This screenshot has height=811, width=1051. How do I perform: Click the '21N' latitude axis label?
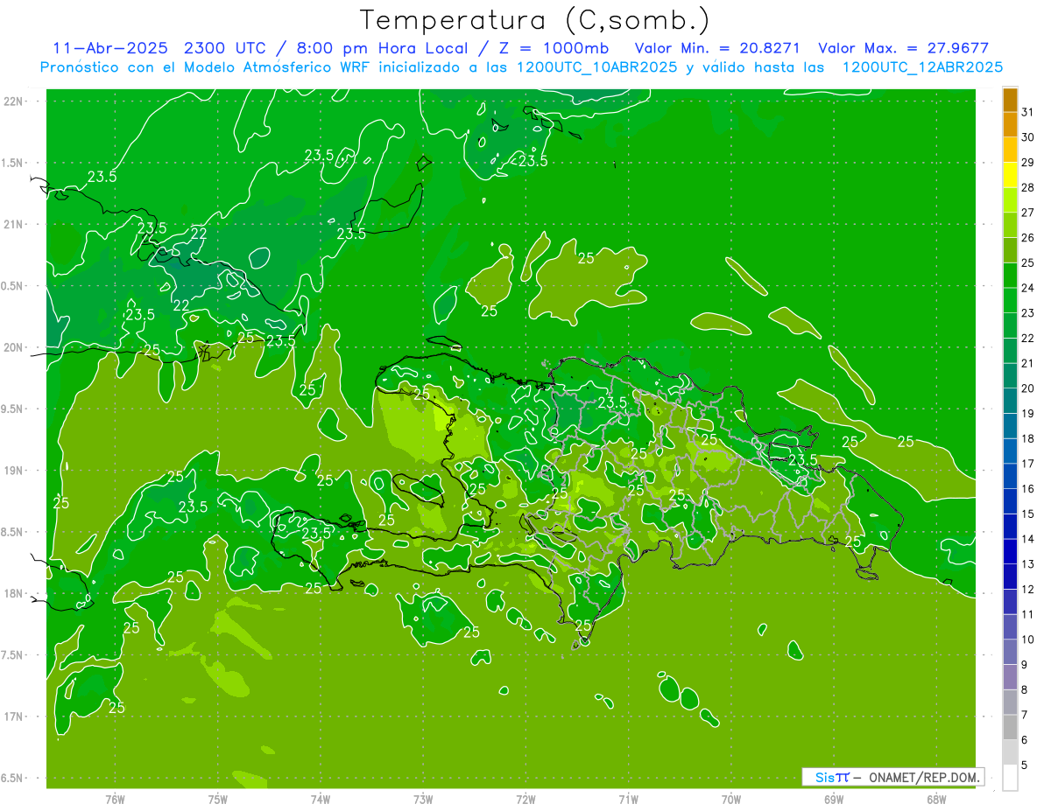tap(13, 224)
